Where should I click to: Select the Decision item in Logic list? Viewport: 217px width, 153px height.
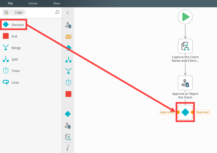pos(13,25)
